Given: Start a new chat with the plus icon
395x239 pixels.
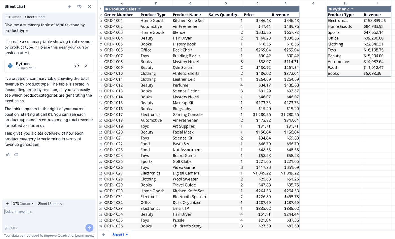Looking at the screenshot, I should [69, 6].
